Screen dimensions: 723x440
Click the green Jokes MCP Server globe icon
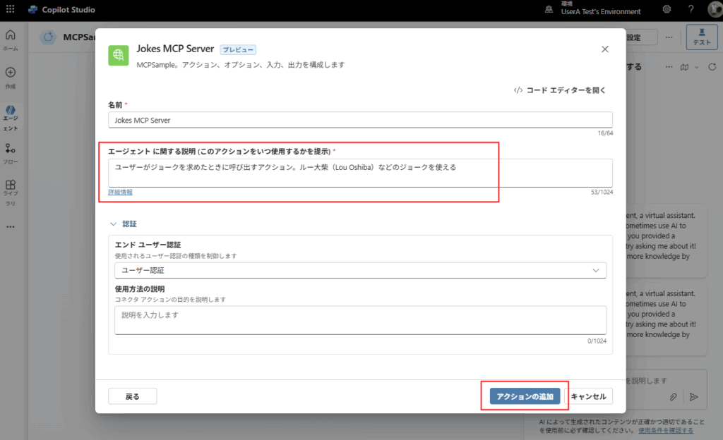coord(119,55)
